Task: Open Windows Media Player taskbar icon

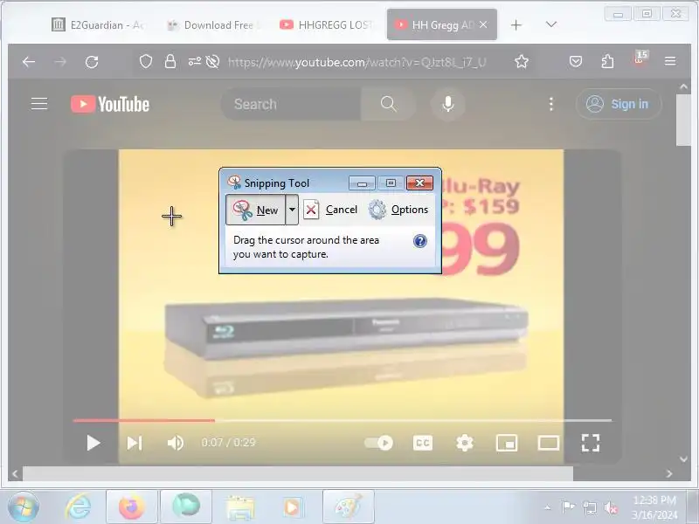Action: pyautogui.click(x=293, y=507)
